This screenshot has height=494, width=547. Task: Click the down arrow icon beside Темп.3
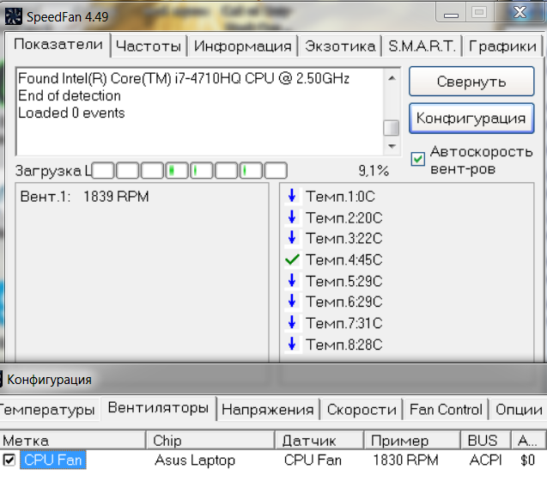(x=292, y=238)
